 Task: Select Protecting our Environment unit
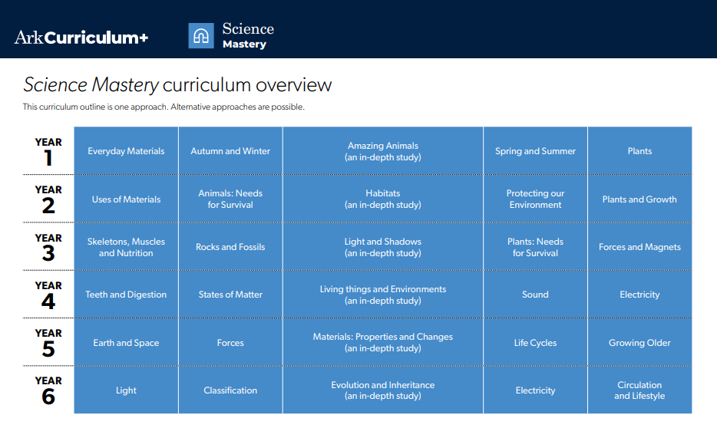535,199
